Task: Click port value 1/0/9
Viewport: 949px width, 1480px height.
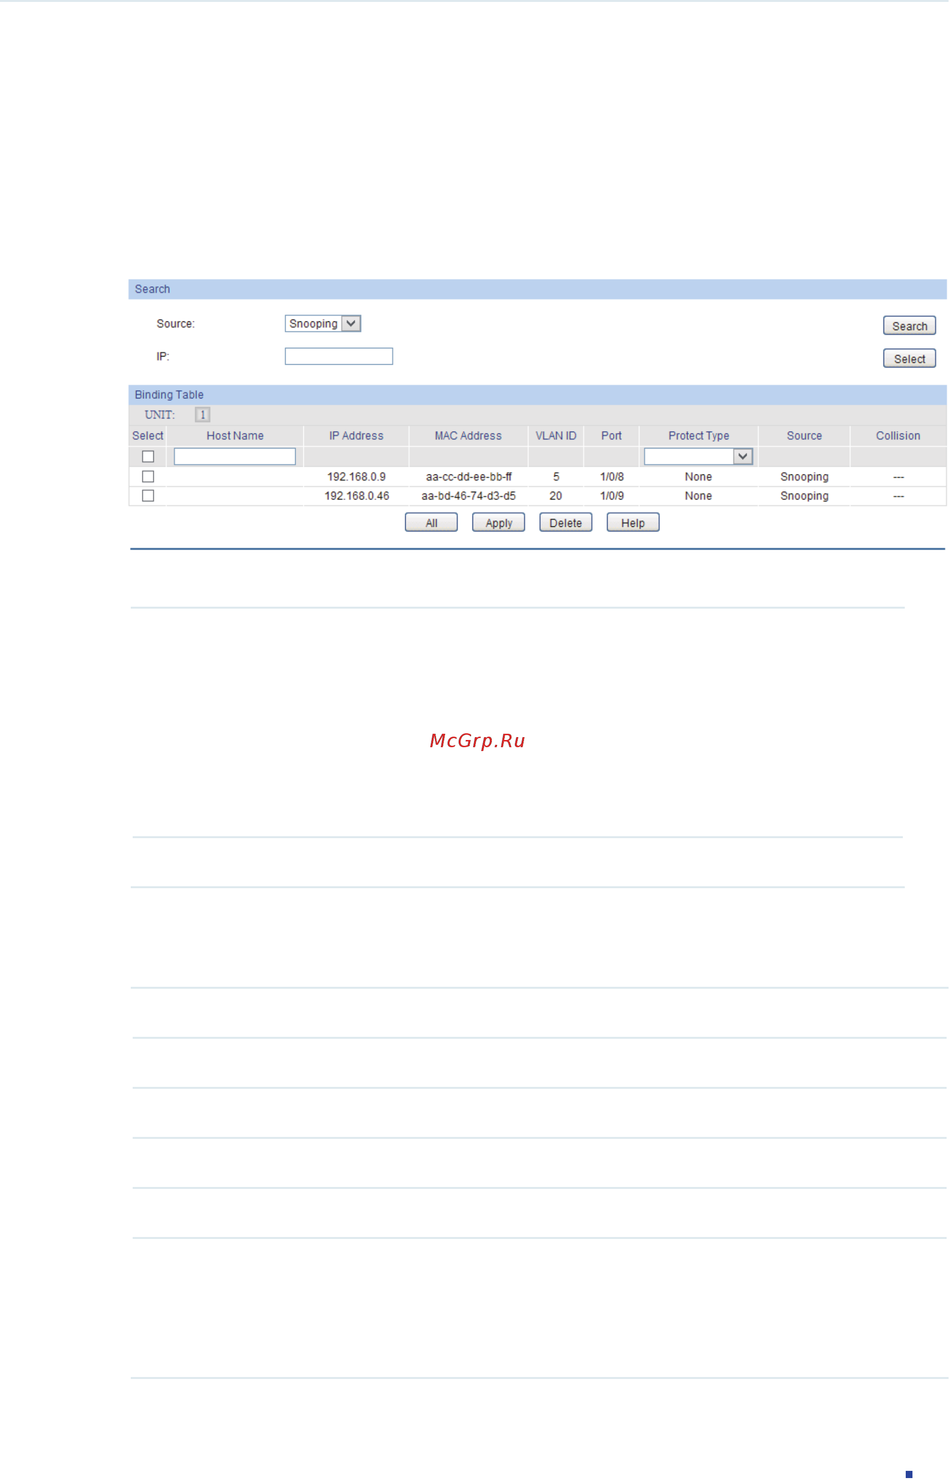Action: click(x=612, y=496)
